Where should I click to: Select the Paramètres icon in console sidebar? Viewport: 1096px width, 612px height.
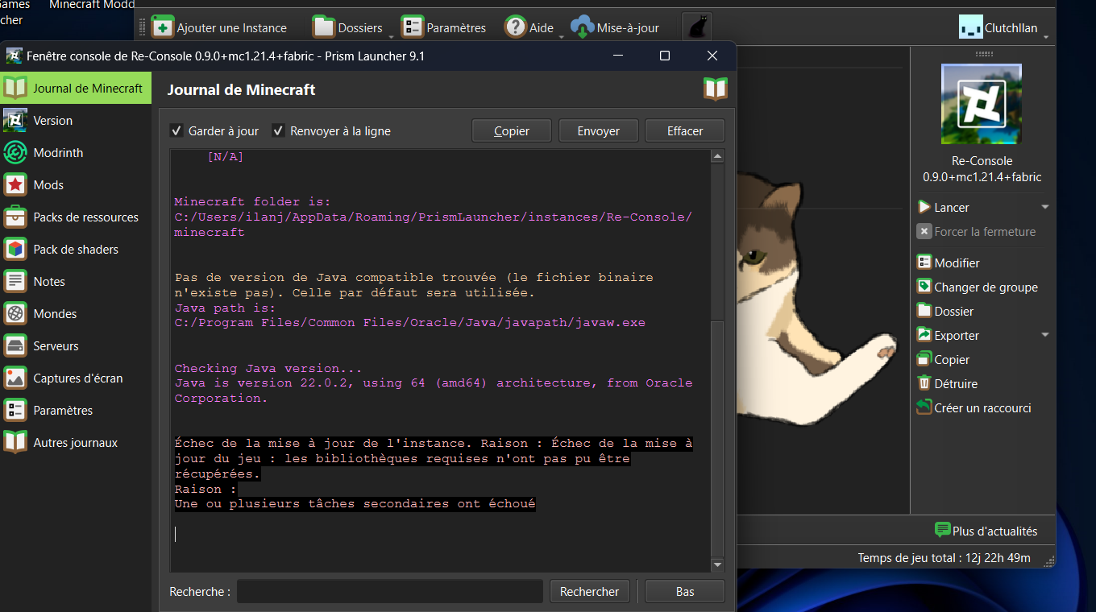(x=15, y=411)
